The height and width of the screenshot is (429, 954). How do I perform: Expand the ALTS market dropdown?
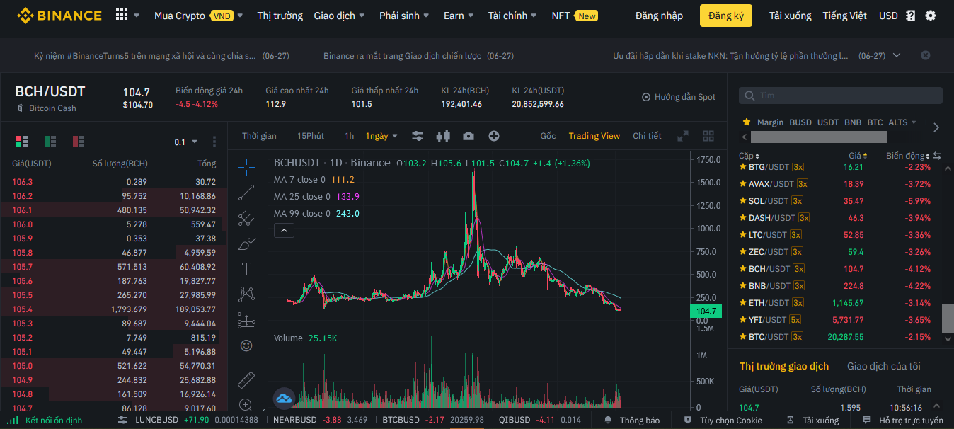pyautogui.click(x=902, y=122)
